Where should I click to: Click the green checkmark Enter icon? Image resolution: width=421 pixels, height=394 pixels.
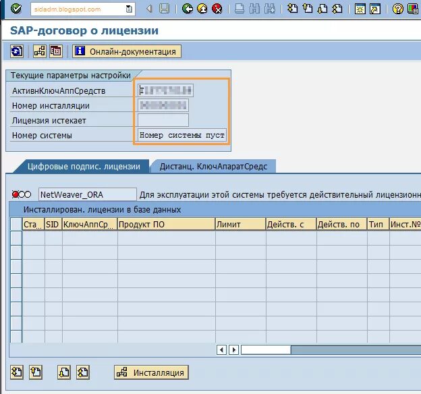click(x=16, y=9)
